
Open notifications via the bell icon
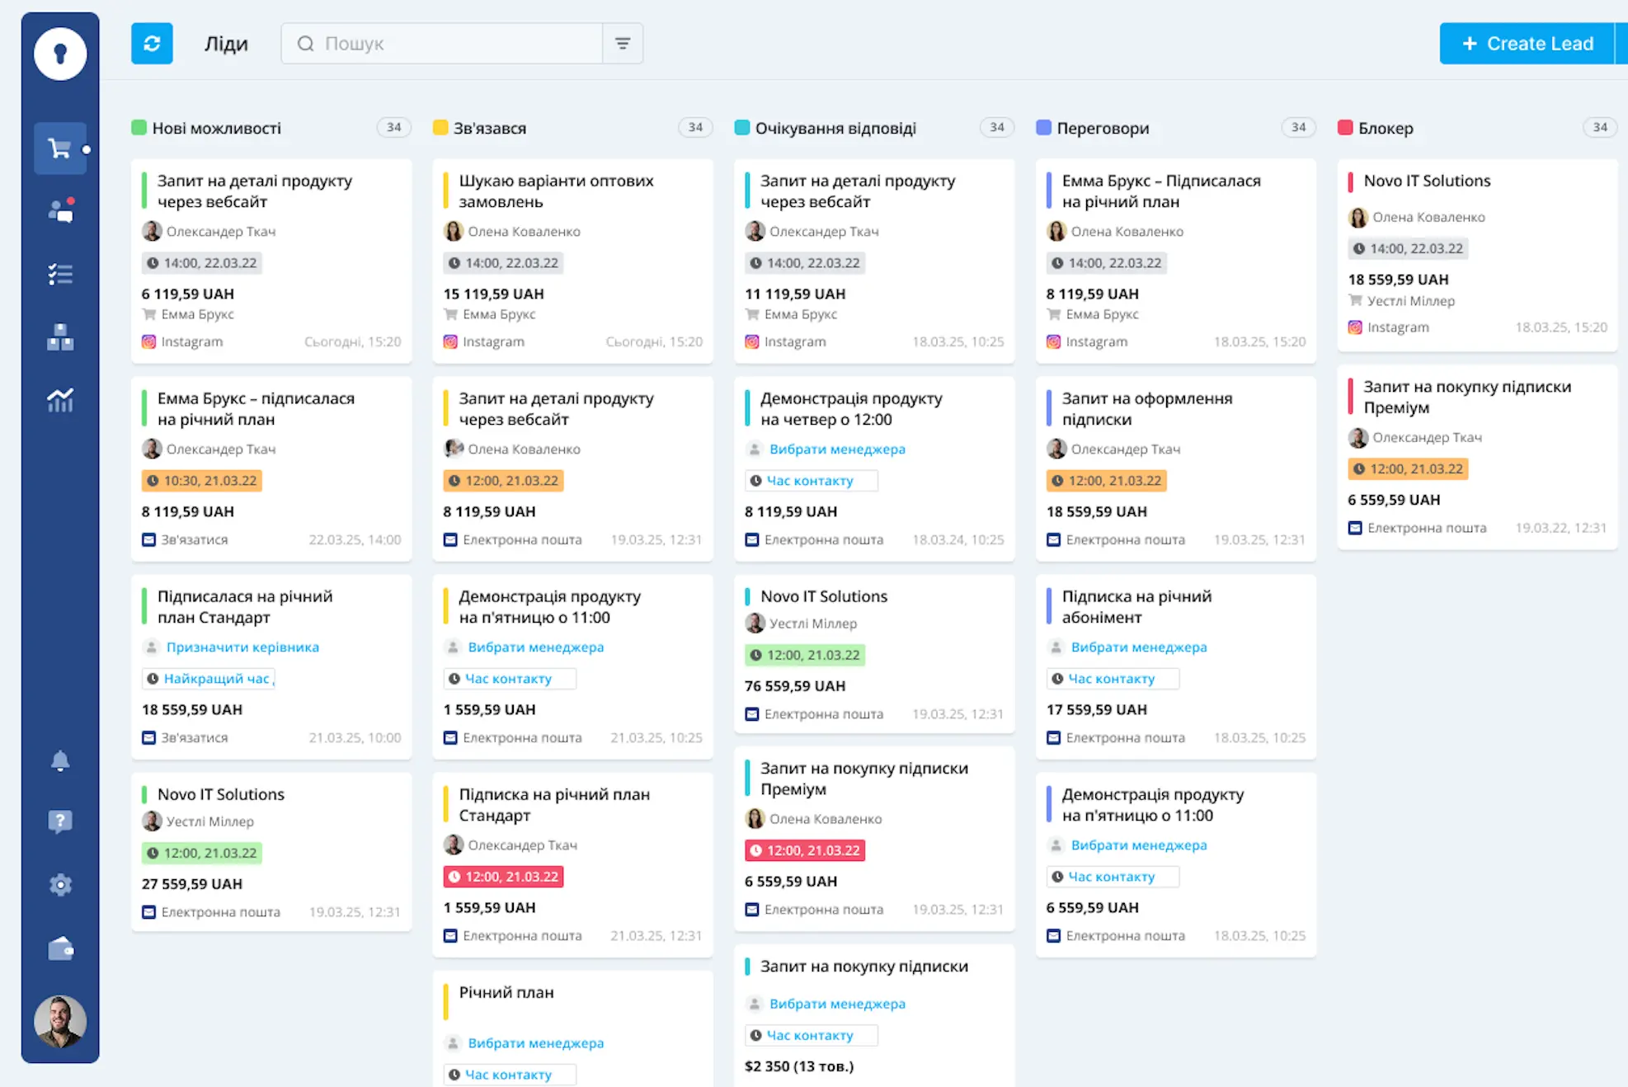60,760
